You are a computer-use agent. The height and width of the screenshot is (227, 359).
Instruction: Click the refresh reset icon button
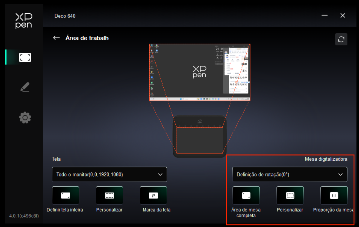pyautogui.click(x=341, y=39)
